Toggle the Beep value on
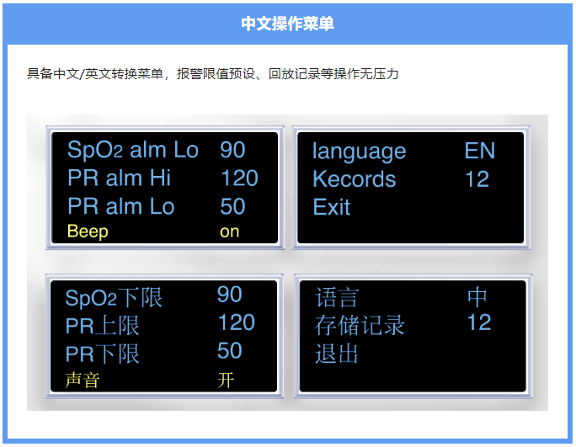Viewport: 576px width, 447px height. (230, 231)
